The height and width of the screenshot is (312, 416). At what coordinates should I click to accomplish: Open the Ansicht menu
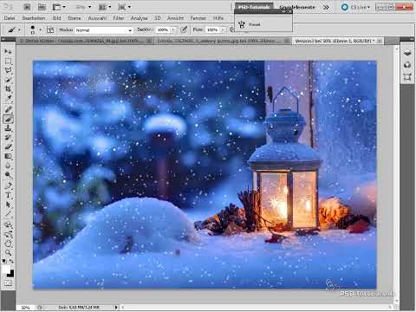(175, 18)
